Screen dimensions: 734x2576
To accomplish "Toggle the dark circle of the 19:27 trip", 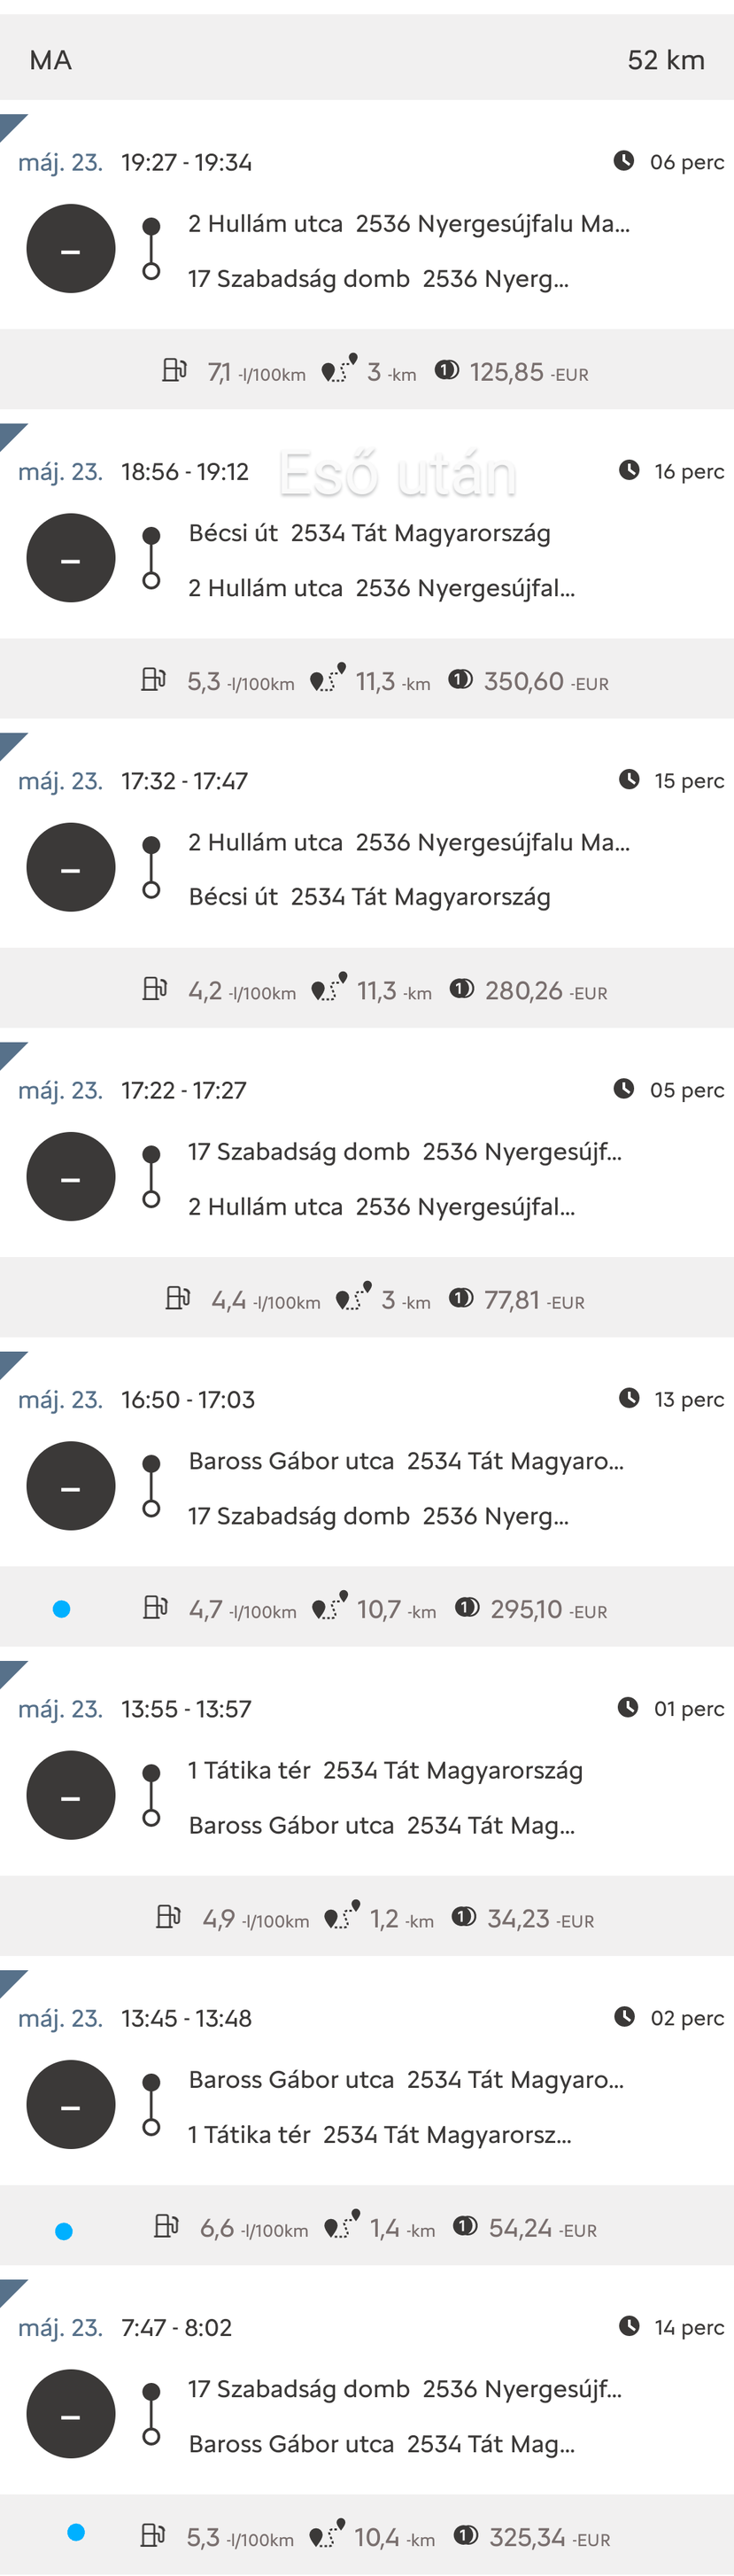I will click(71, 249).
